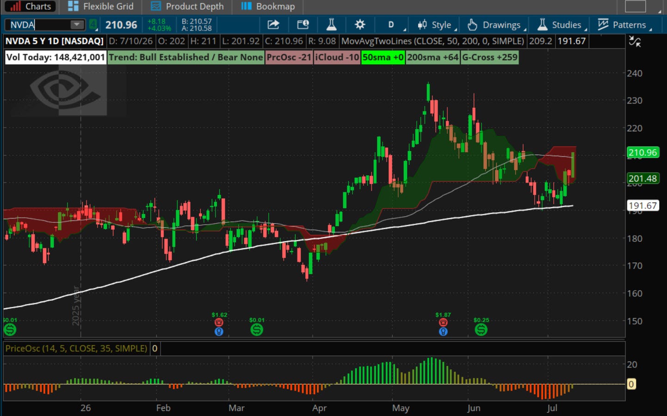Click the arrows icon at the header row's right end
This screenshot has height=416, width=667.
635,42
